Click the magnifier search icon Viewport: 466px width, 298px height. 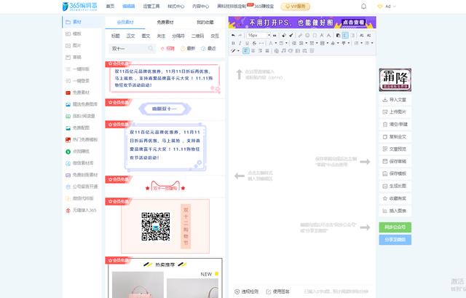(151, 49)
